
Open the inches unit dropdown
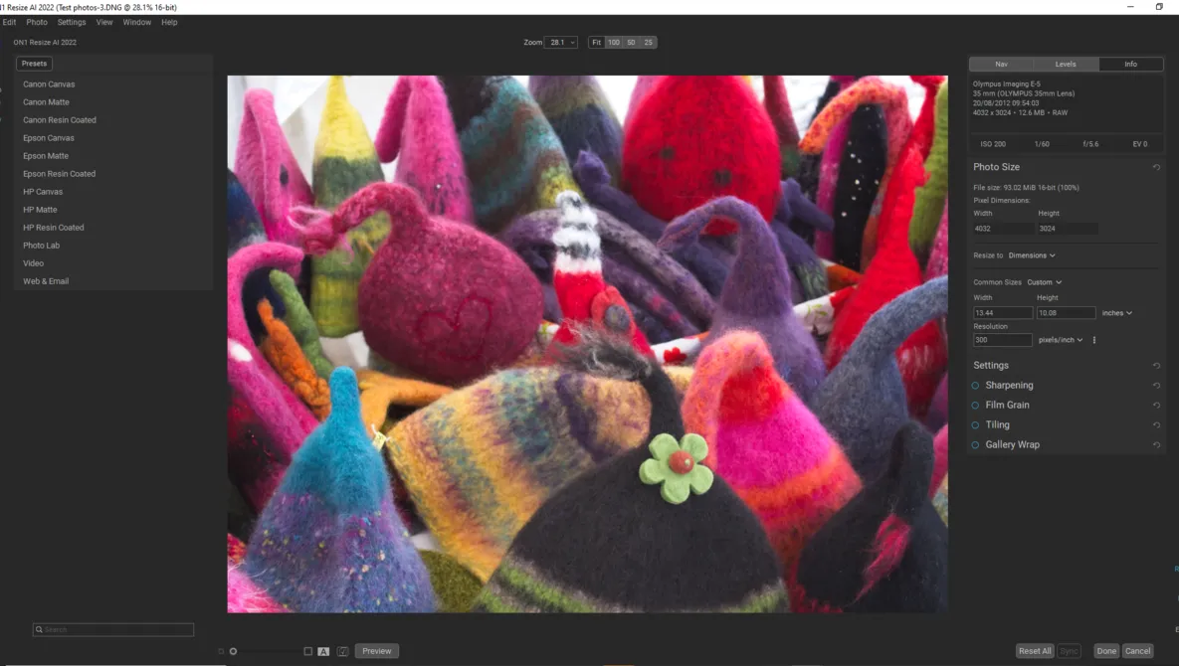click(1116, 313)
